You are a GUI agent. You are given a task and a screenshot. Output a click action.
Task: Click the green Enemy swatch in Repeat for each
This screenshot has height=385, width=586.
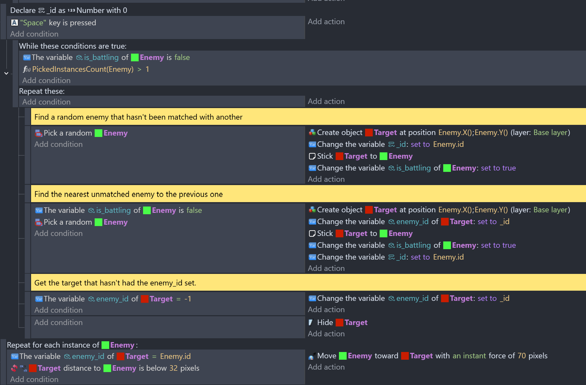pos(105,345)
